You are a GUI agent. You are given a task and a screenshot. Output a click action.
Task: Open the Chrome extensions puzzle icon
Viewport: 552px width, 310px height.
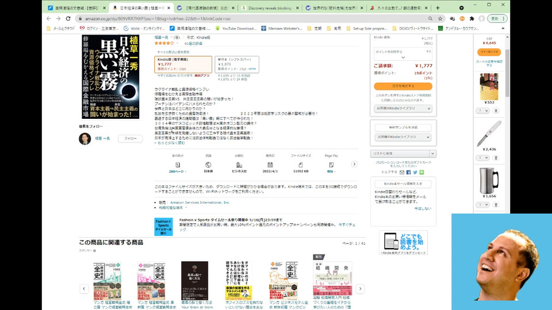pyautogui.click(x=471, y=18)
